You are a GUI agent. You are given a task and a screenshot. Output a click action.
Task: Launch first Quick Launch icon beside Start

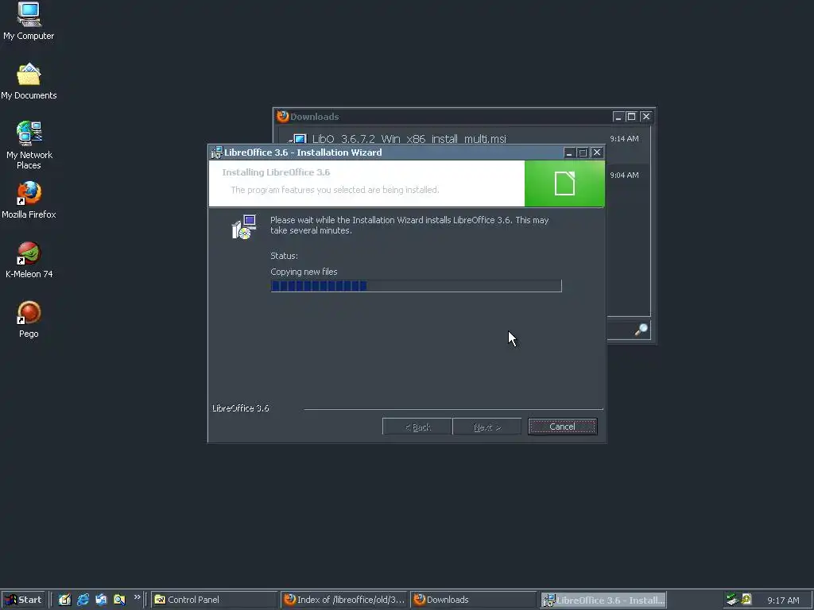click(64, 600)
